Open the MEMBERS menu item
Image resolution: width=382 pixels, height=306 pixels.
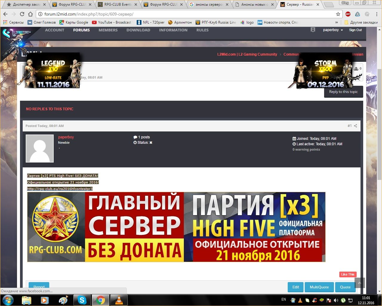[x=108, y=30]
